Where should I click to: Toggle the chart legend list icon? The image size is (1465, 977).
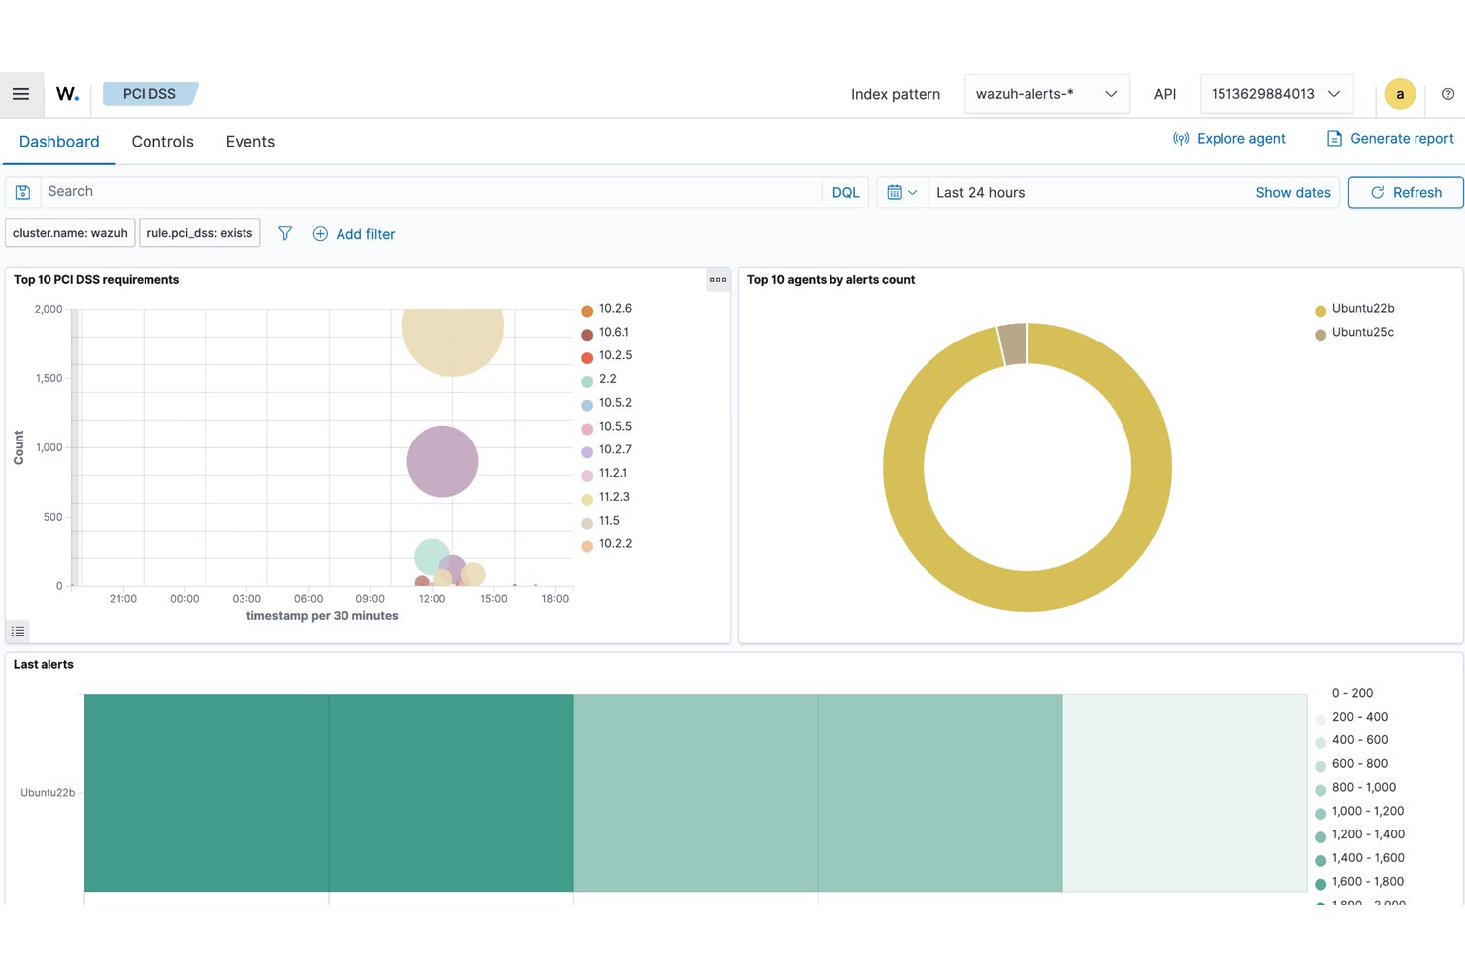pos(18,631)
